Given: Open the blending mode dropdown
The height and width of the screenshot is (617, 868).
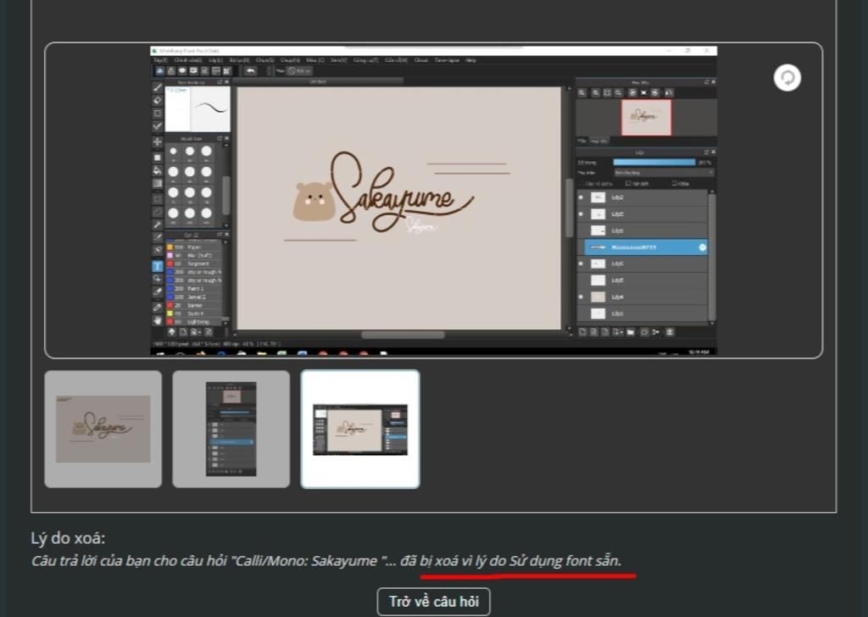Looking at the screenshot, I should 663,173.
